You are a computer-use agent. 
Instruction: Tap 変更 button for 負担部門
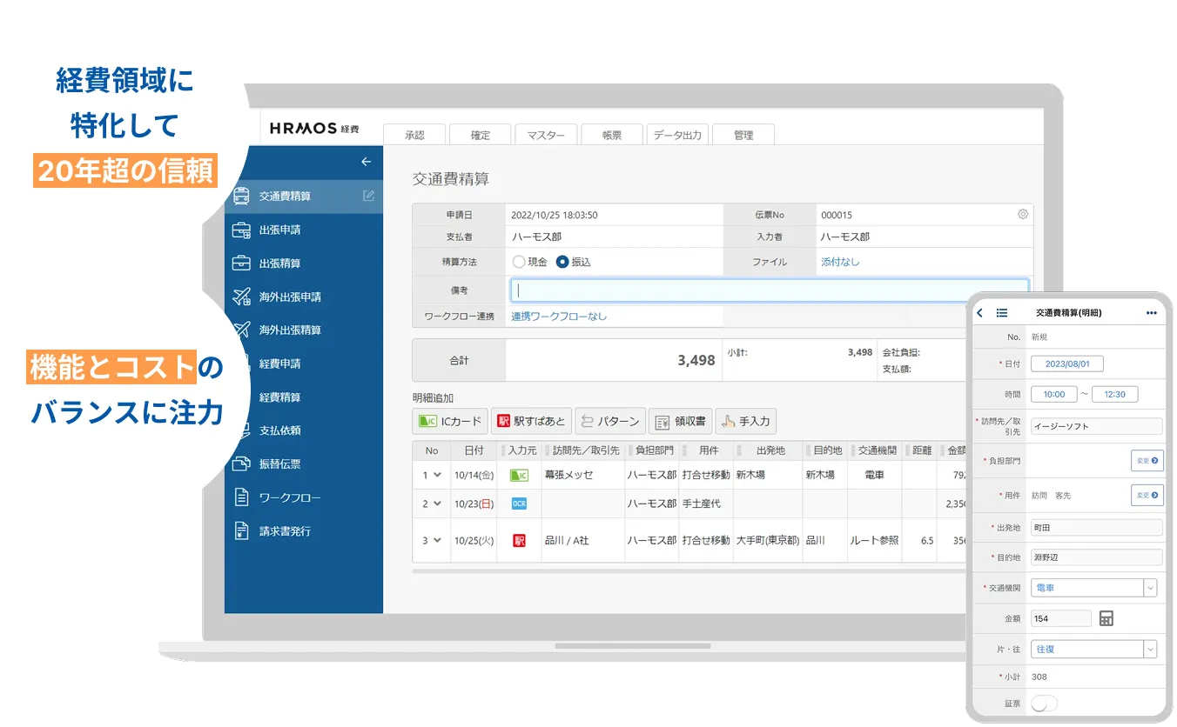coord(1147,461)
